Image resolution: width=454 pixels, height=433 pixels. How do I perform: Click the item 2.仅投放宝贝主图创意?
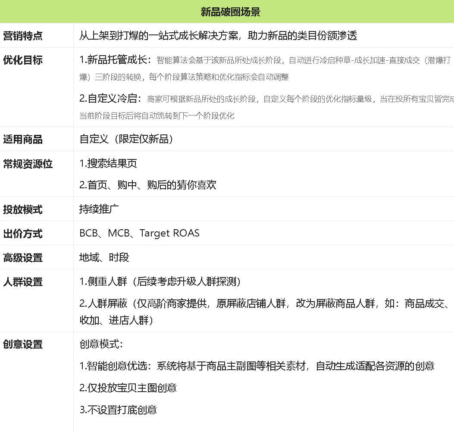(128, 388)
